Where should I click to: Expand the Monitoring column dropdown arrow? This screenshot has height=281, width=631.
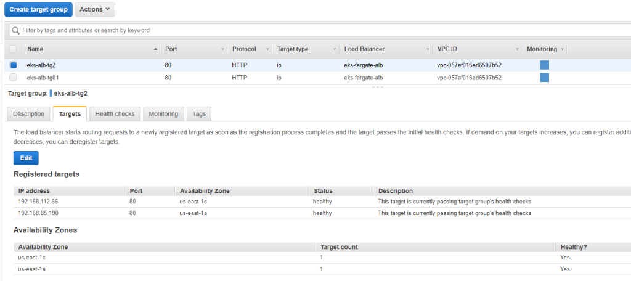(x=562, y=49)
